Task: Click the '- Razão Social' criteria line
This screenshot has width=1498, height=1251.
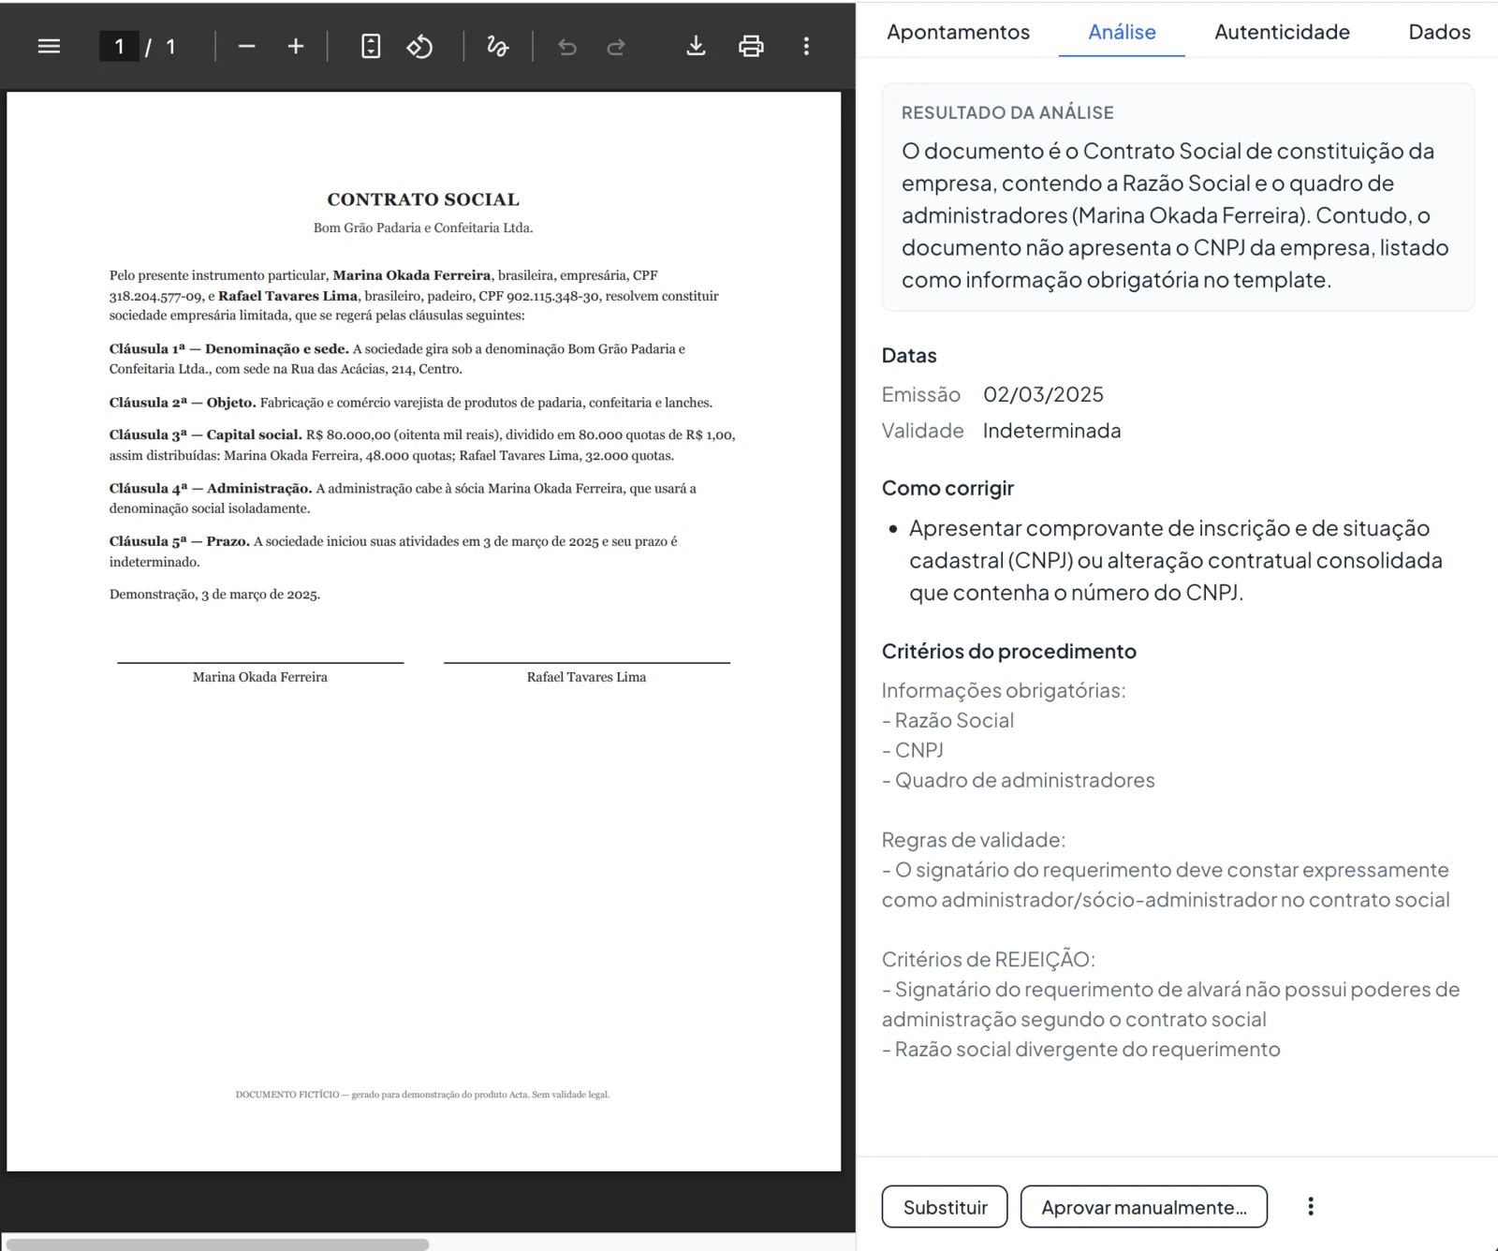Action: (x=948, y=720)
